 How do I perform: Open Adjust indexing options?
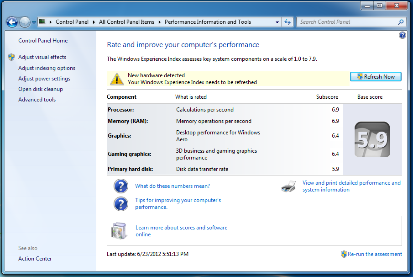(47, 68)
